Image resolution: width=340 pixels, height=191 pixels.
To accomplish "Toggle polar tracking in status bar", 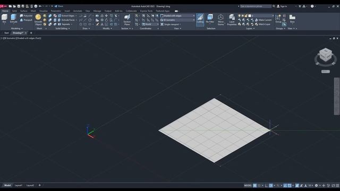I will point(271,185).
